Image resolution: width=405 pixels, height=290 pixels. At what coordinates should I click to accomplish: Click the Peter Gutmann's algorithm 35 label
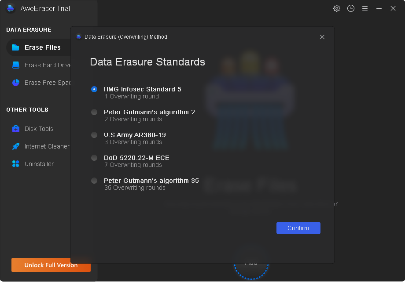(x=151, y=181)
